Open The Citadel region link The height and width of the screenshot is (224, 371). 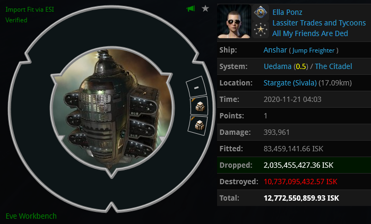[333, 66]
